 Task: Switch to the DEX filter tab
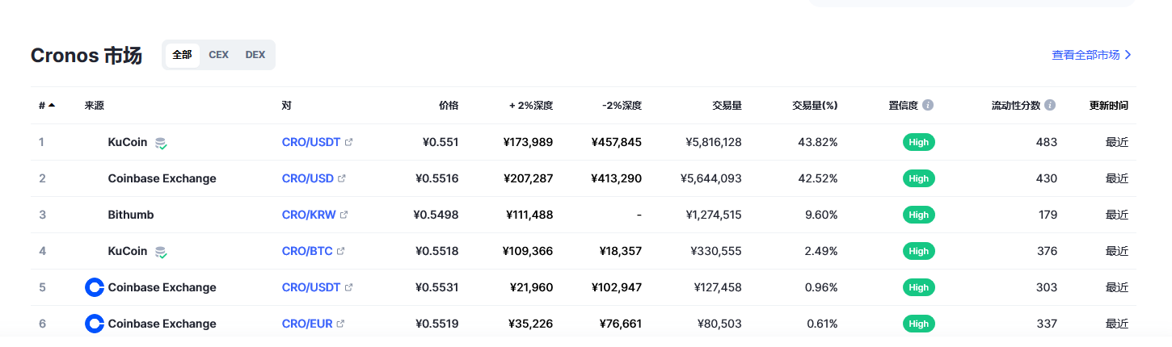(255, 55)
